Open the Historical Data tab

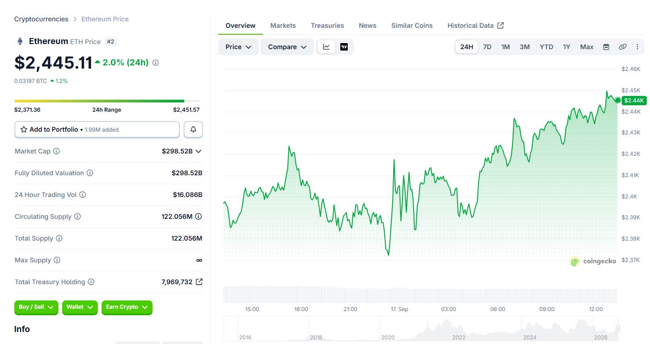coord(476,25)
